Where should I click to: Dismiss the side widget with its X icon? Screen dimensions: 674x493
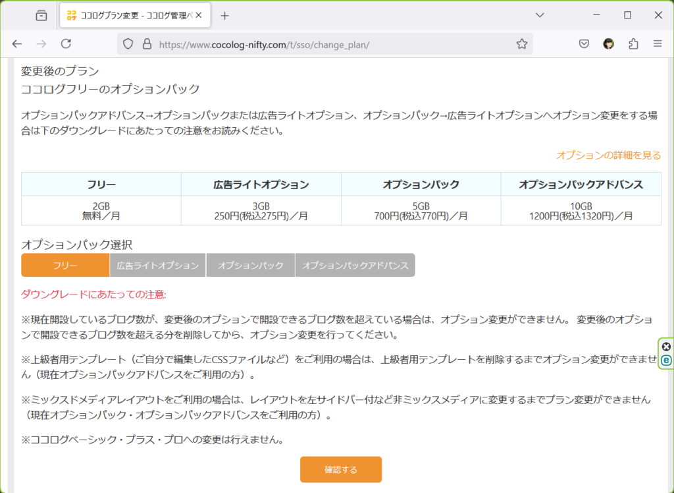[666, 347]
